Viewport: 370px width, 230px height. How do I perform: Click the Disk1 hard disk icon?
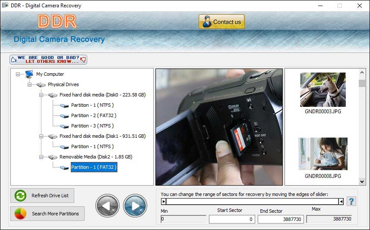pos(53,137)
